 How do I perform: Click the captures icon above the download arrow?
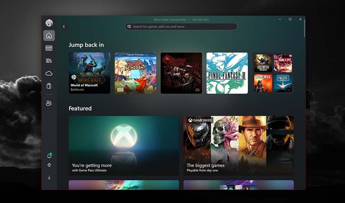tap(49, 165)
